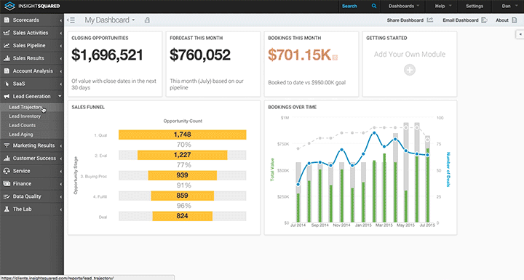Toggle the right side panel arrow
Image resolution: width=524 pixels, height=280 pixels.
tap(520, 34)
